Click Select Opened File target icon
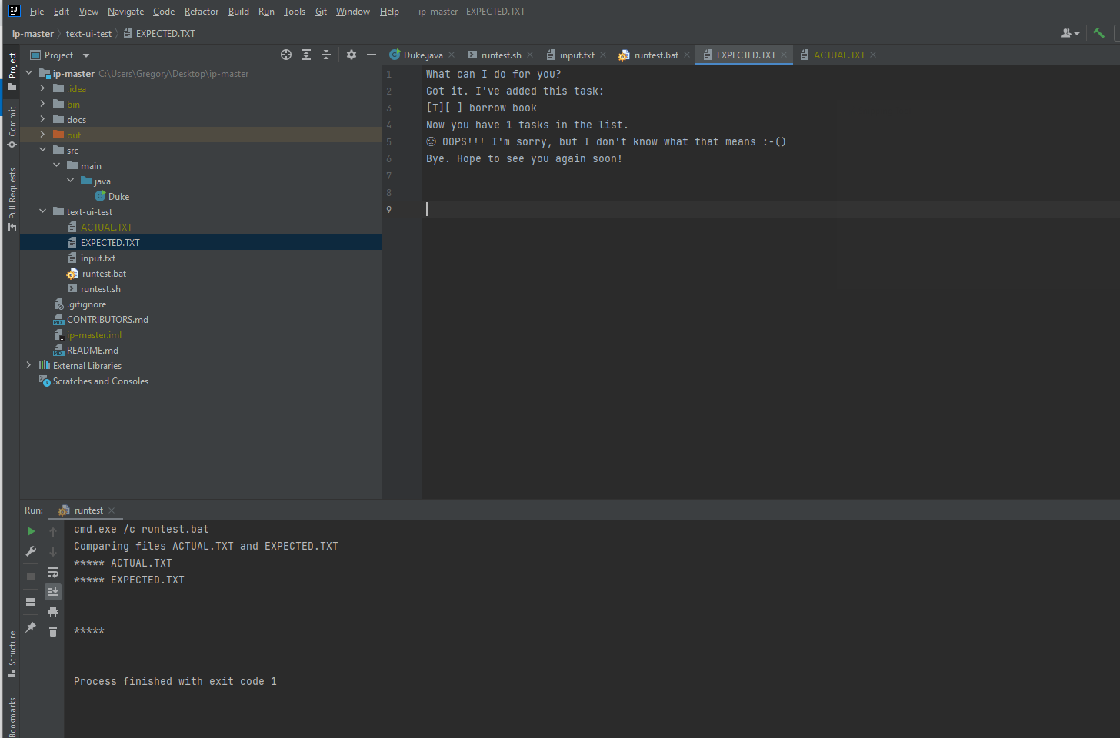This screenshot has width=1120, height=738. [286, 55]
